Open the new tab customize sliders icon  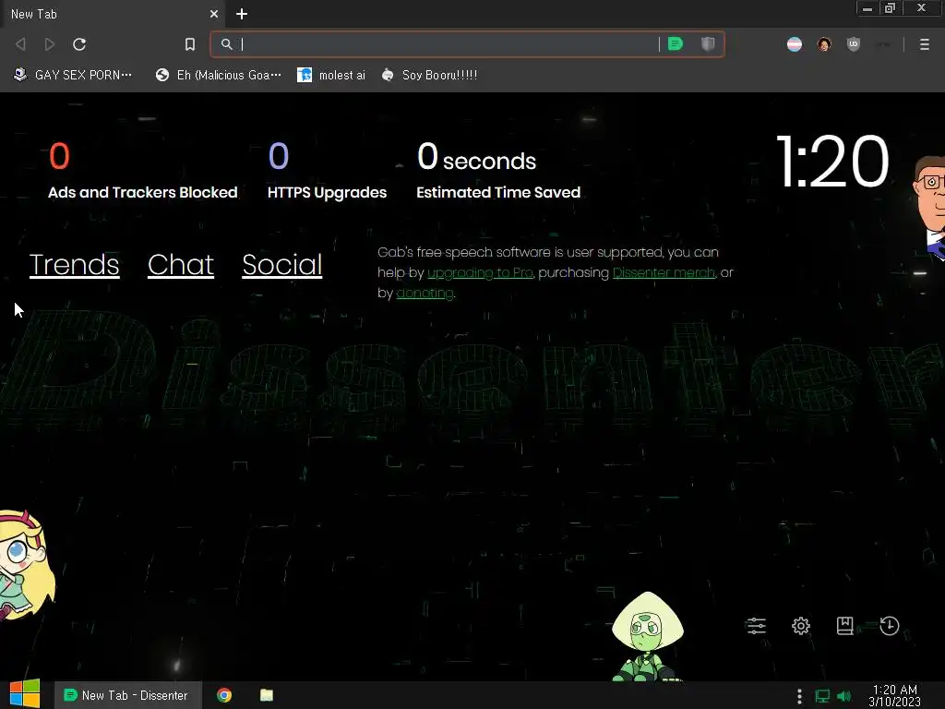[x=756, y=626]
